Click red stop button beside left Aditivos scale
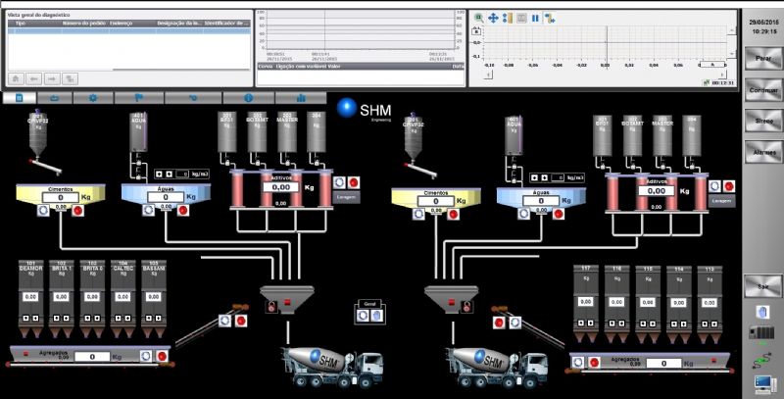Viewport: 784px width, 399px height. [x=352, y=182]
